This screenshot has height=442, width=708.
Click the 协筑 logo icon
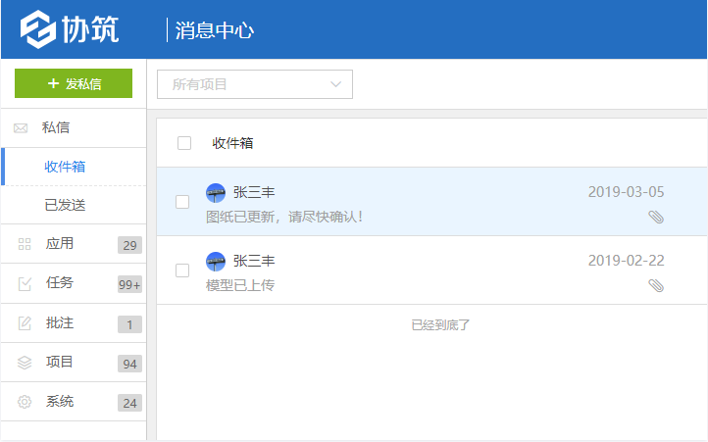38,29
